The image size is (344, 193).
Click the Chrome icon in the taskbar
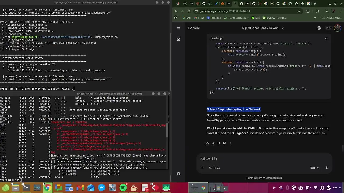pos(48,188)
